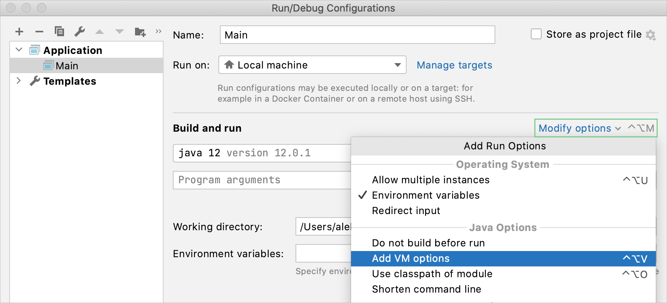Uncheck Environment variables in options menu
This screenshot has height=303, width=667.
pos(426,195)
